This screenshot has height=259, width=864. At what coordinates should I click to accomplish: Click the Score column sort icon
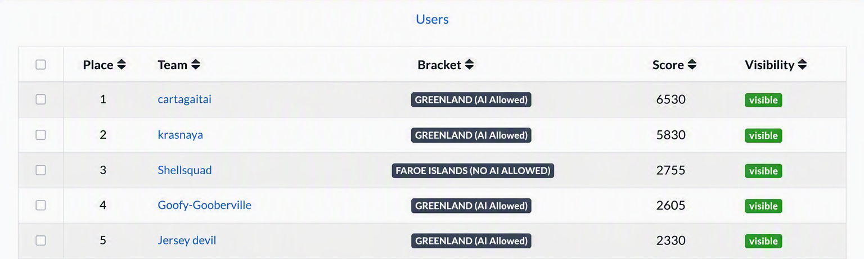692,65
